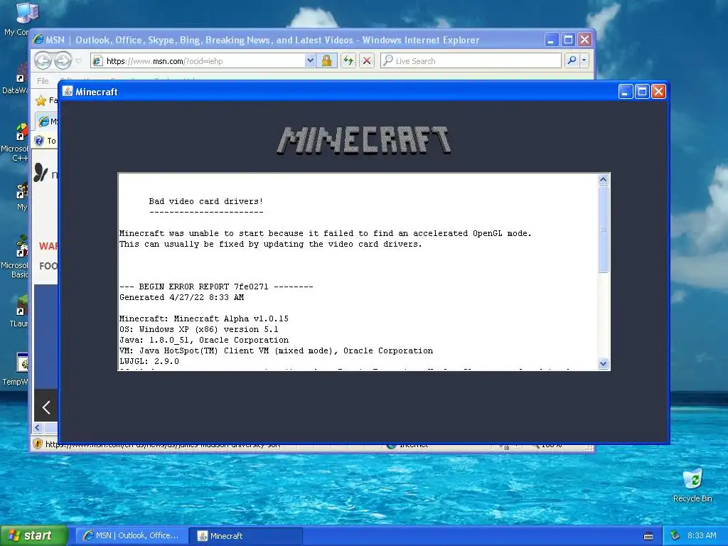Click the error report vertical scrollbar thumb

(603, 230)
